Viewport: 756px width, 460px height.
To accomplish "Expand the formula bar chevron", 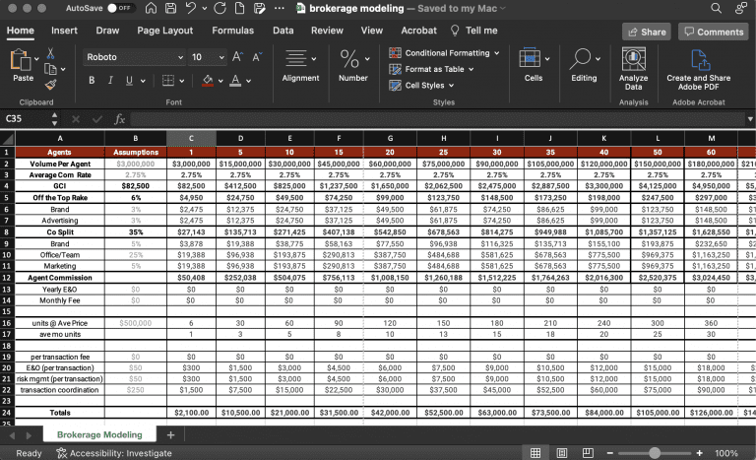I will [750, 119].
